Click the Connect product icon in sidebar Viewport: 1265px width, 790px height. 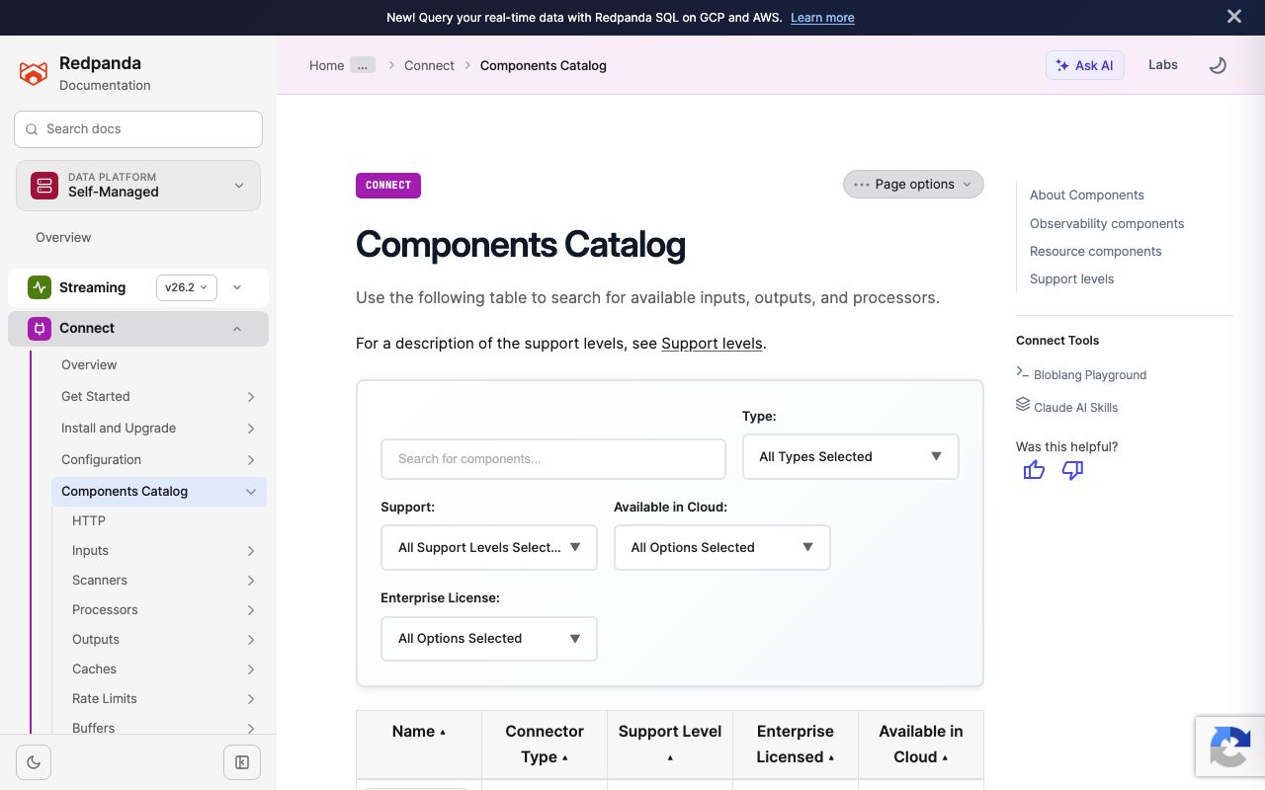pos(40,329)
